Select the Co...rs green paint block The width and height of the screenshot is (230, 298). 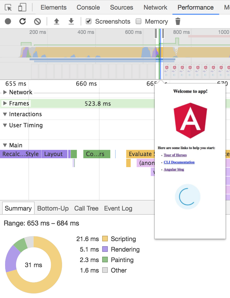97,154
